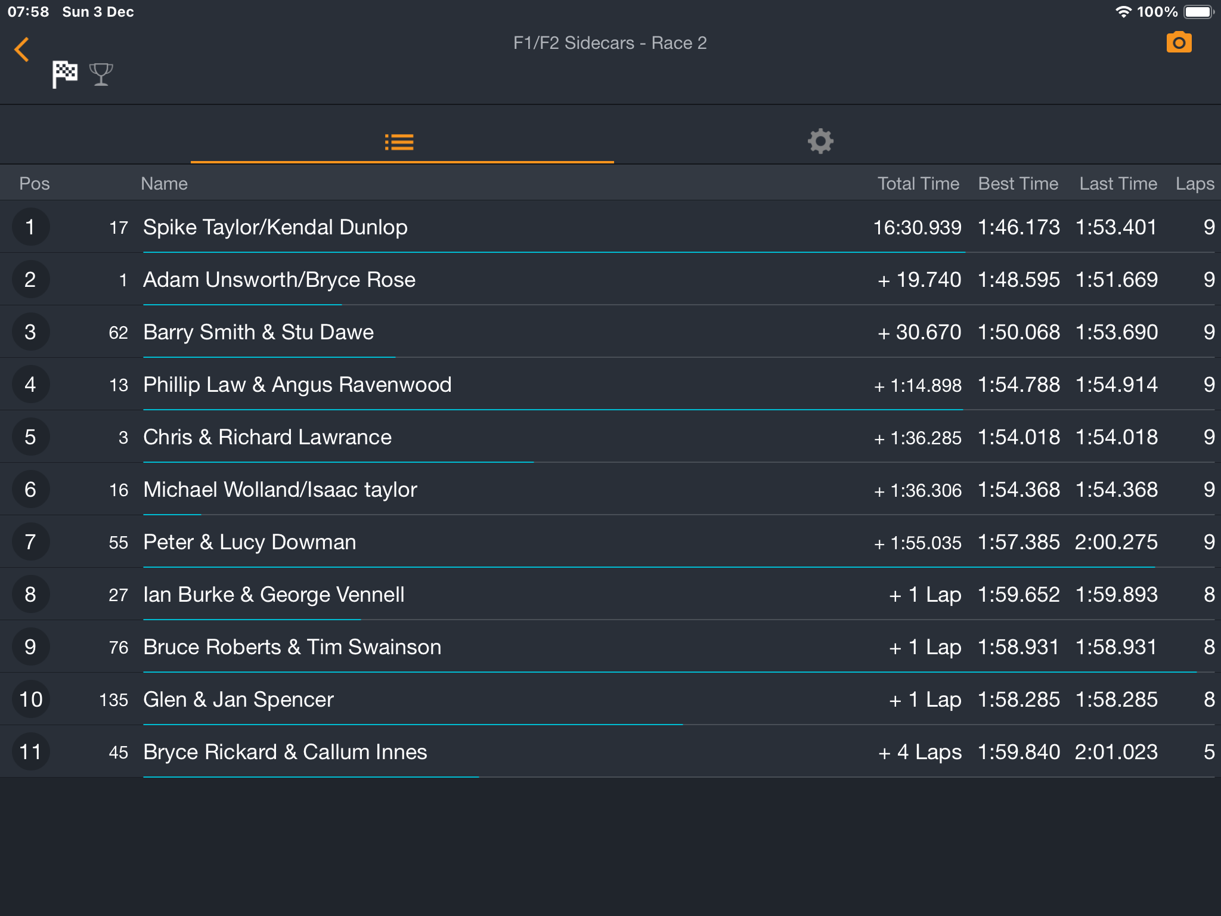The height and width of the screenshot is (916, 1221).
Task: Click the Sun 3 Dec date
Action: click(x=98, y=12)
